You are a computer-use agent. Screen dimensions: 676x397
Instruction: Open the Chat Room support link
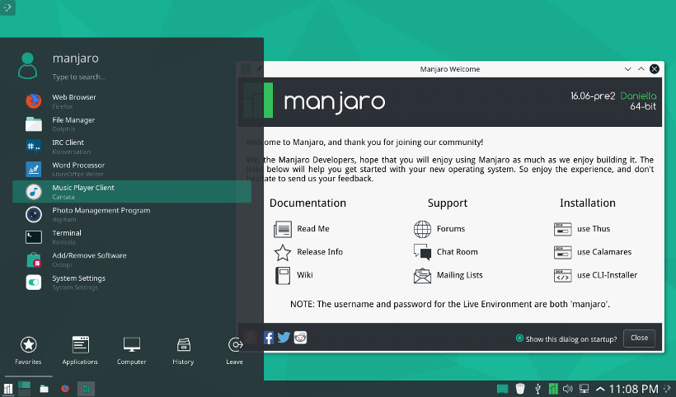pyautogui.click(x=445, y=252)
